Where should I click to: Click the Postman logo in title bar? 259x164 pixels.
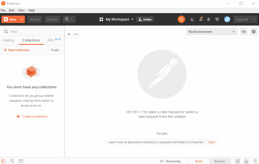pos(3,3)
